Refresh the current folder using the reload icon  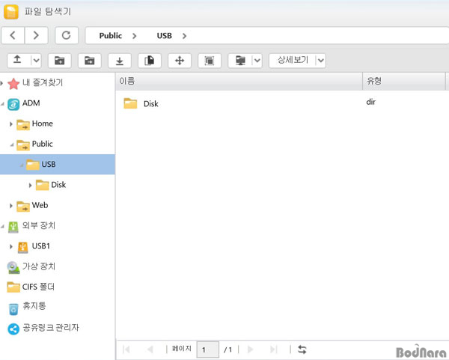coord(67,35)
